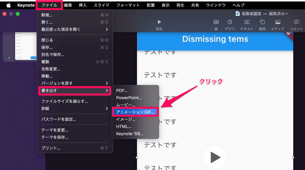Add a text box with テキスト icon
Screen dimensions: 305x170
[247, 22]
